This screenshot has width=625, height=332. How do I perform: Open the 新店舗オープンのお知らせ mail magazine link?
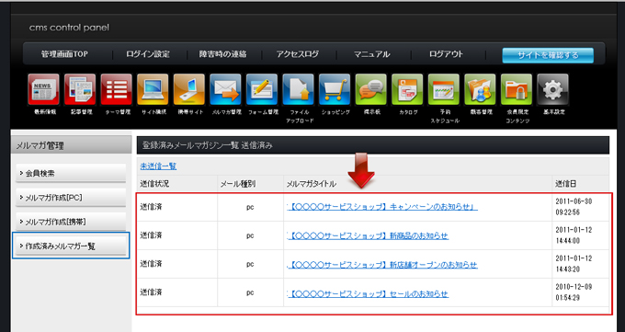coord(381,264)
